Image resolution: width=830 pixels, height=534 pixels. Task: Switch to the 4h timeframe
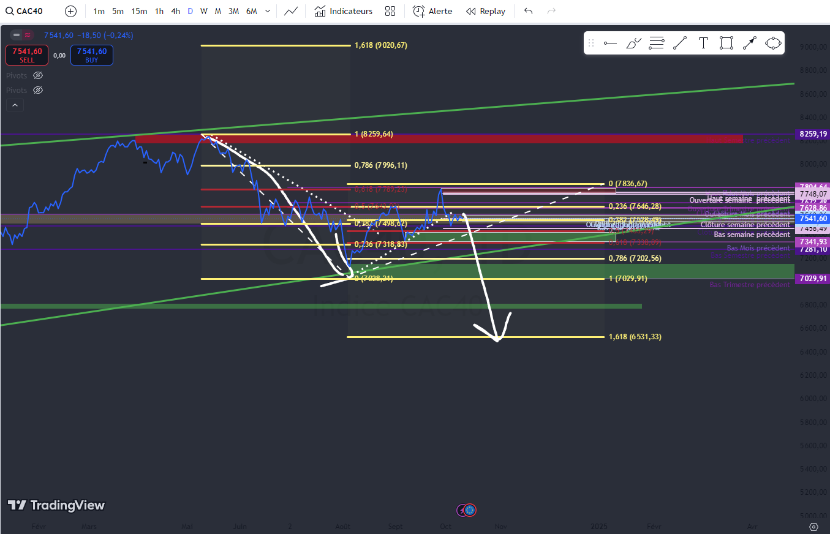pos(175,11)
